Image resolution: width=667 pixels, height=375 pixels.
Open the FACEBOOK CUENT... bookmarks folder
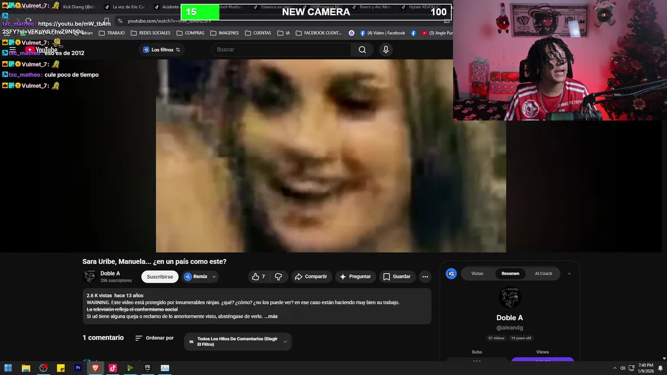[x=319, y=33]
